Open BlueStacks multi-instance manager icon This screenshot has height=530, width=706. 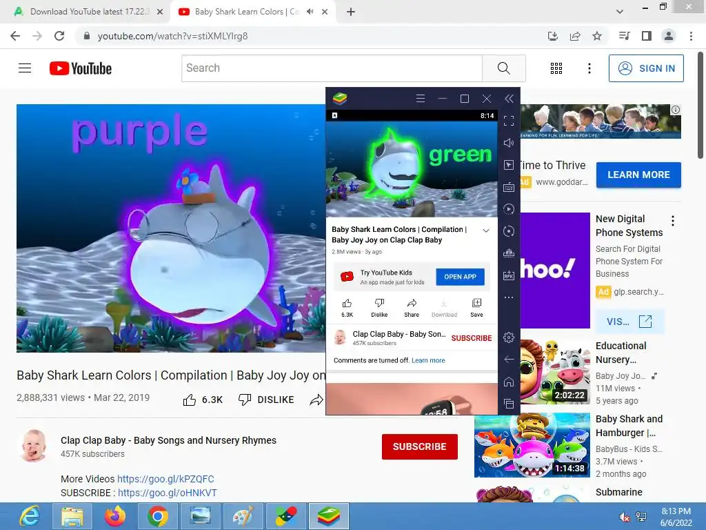tap(509, 253)
